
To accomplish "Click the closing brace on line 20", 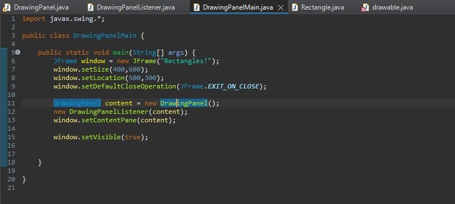I will coord(24,179).
